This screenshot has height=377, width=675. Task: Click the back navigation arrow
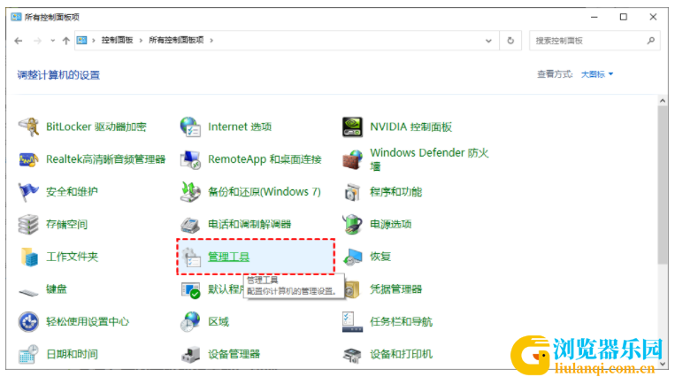click(x=18, y=41)
